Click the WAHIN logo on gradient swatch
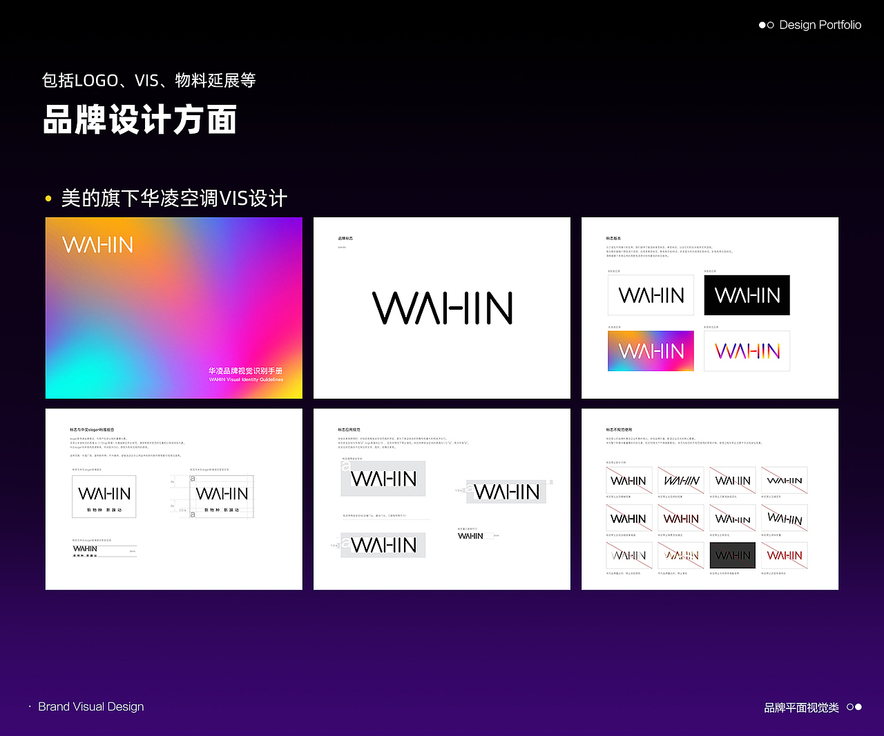884x736 pixels. (651, 351)
